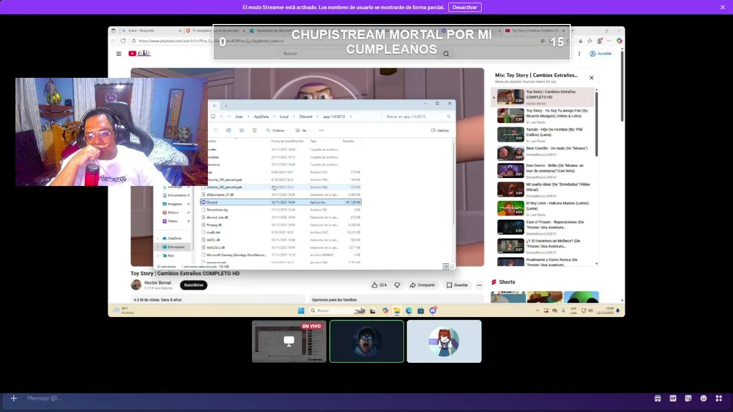
Task: Select Discord application row in Explorer
Action: 281,202
